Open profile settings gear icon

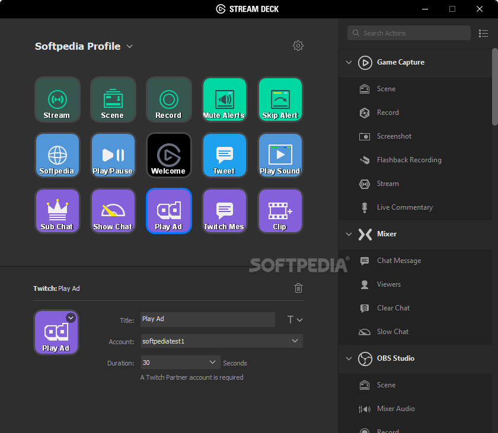pyautogui.click(x=298, y=46)
